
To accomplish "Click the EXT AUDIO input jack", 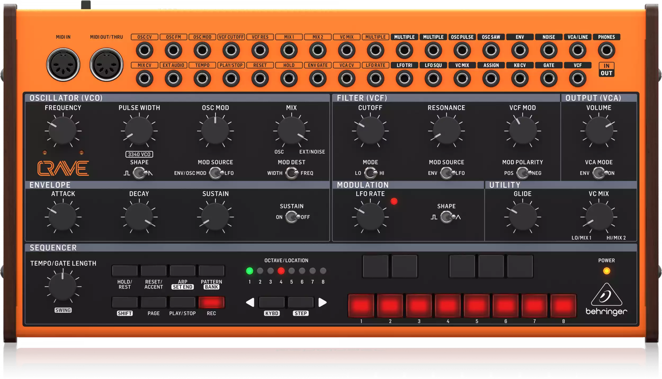I will coord(173,78).
